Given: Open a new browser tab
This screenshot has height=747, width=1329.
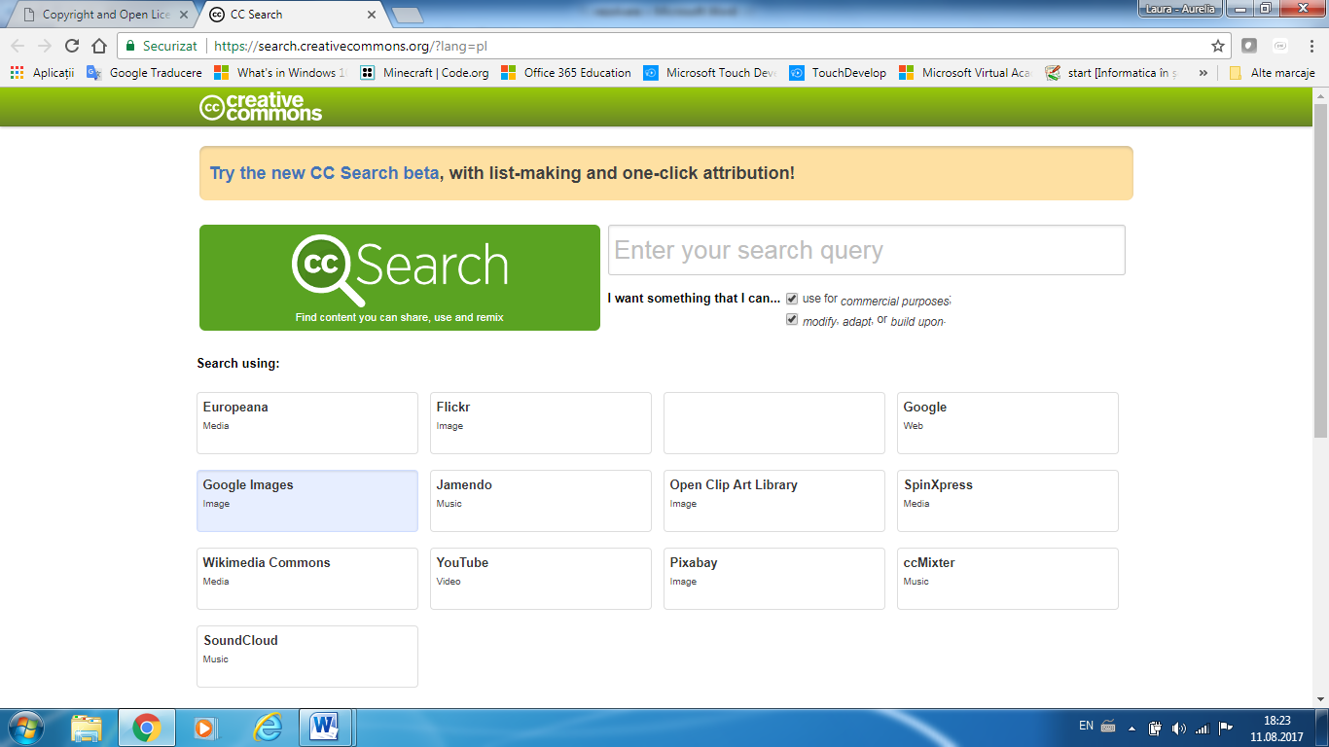Looking at the screenshot, I should (407, 15).
